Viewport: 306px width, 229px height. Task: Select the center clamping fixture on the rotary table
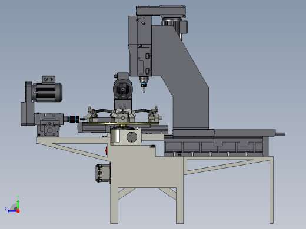click(123, 116)
